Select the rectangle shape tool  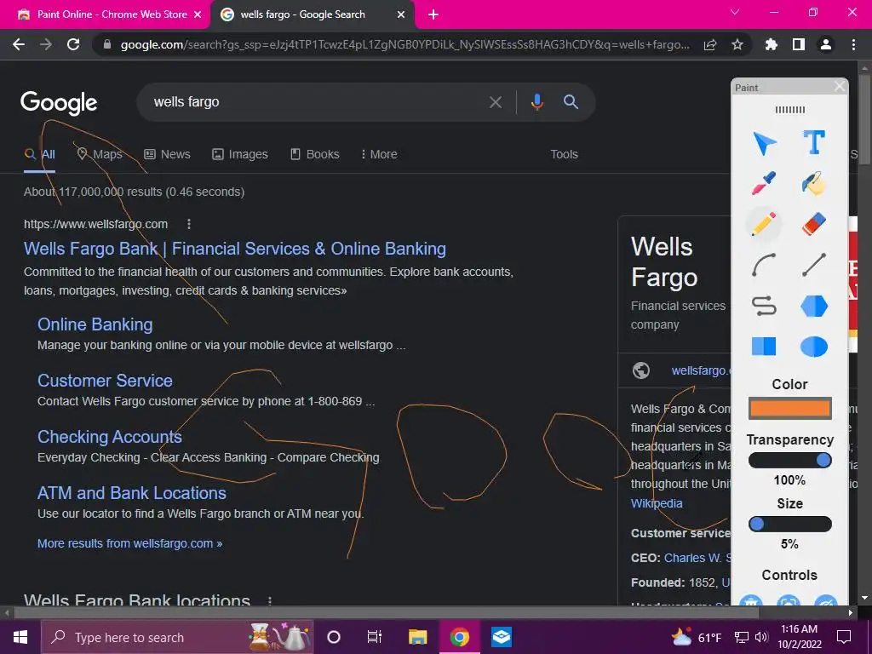[x=764, y=346]
